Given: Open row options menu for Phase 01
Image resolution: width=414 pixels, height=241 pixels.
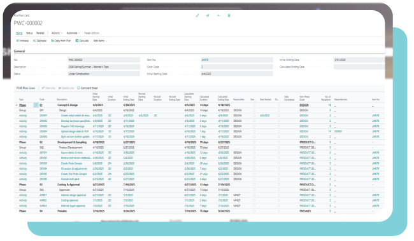Looking at the screenshot, I should tap(36, 105).
